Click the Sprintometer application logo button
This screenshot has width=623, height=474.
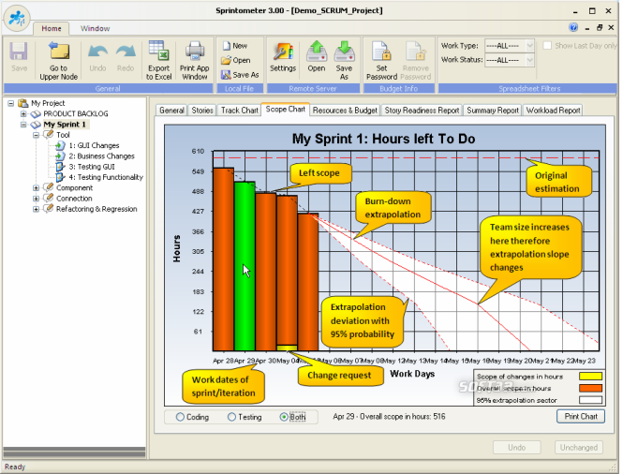pyautogui.click(x=17, y=18)
